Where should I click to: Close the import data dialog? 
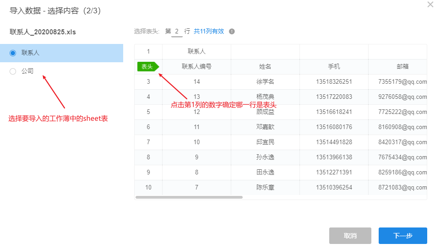point(430,4)
